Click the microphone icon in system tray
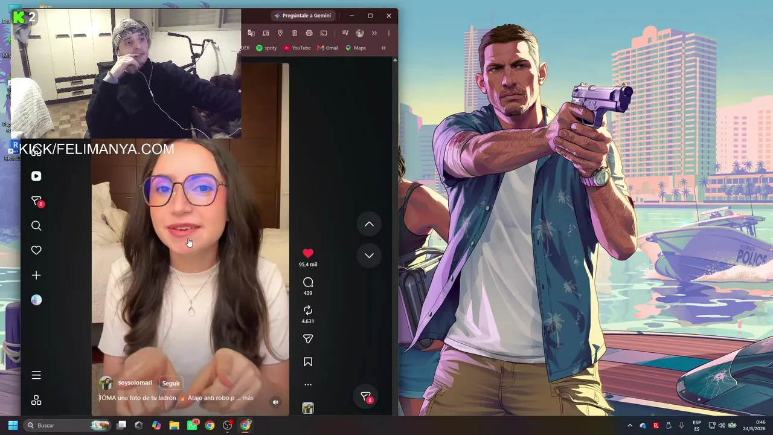The image size is (773, 435). pyautogui.click(x=682, y=425)
